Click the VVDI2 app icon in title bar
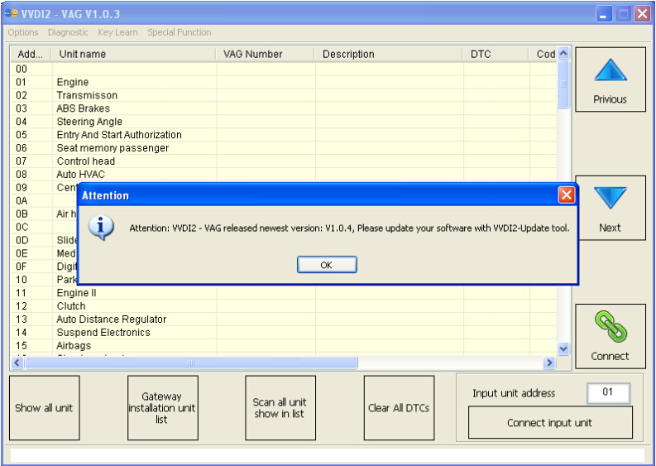The height and width of the screenshot is (466, 656). click(x=12, y=13)
